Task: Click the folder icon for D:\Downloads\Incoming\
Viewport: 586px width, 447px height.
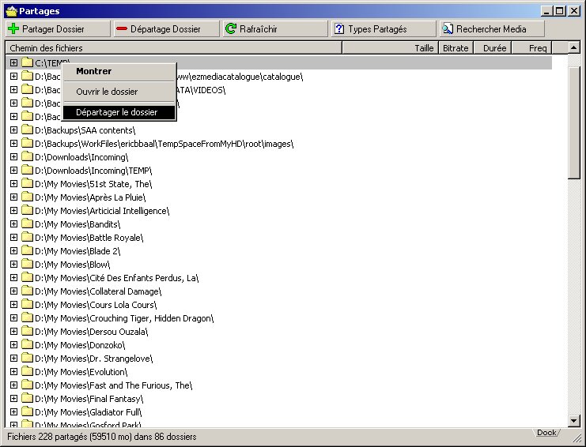Action: coord(27,157)
